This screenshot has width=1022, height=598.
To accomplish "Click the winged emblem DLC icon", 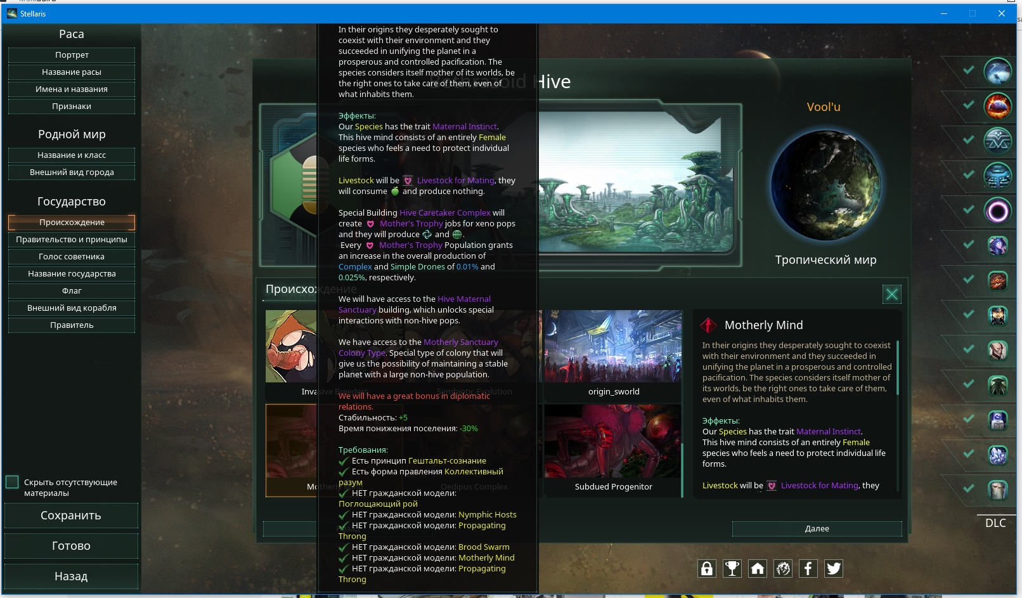I will tap(997, 141).
